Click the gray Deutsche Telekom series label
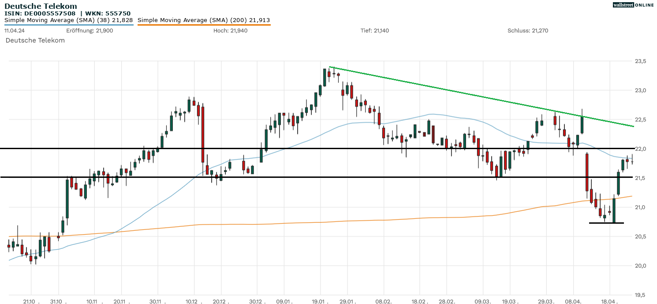The height and width of the screenshot is (304, 657). pyautogui.click(x=35, y=41)
